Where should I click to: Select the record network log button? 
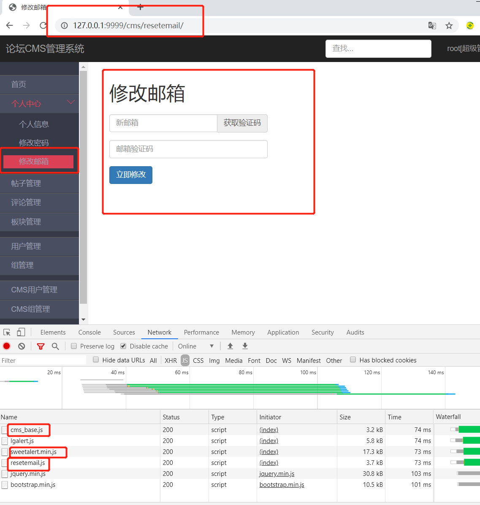point(6,346)
